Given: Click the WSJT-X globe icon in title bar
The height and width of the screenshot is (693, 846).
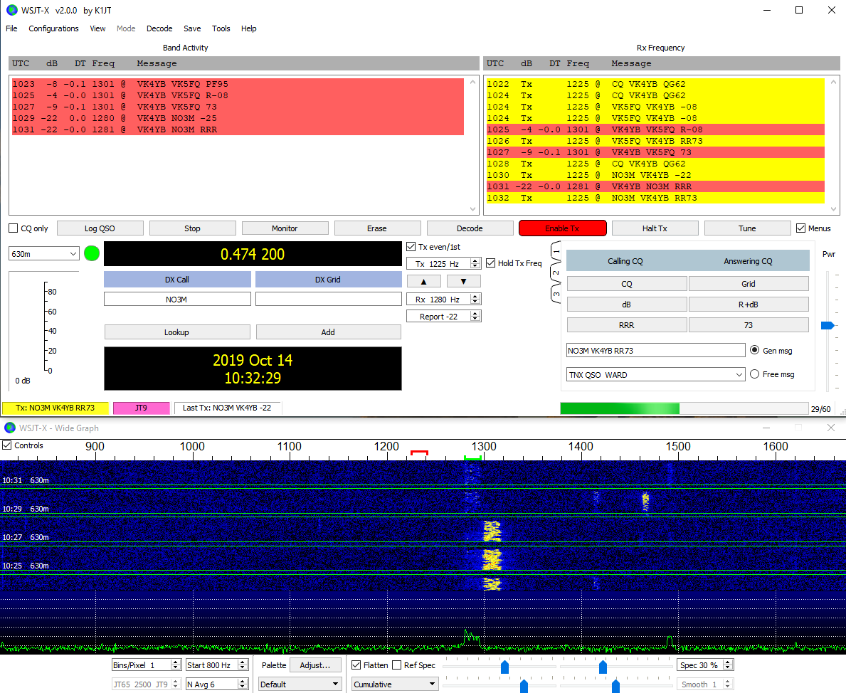Looking at the screenshot, I should pyautogui.click(x=11, y=10).
